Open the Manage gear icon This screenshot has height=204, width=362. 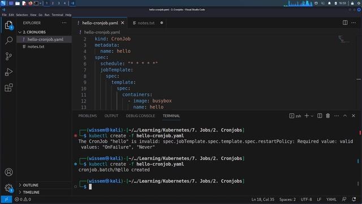[8, 188]
